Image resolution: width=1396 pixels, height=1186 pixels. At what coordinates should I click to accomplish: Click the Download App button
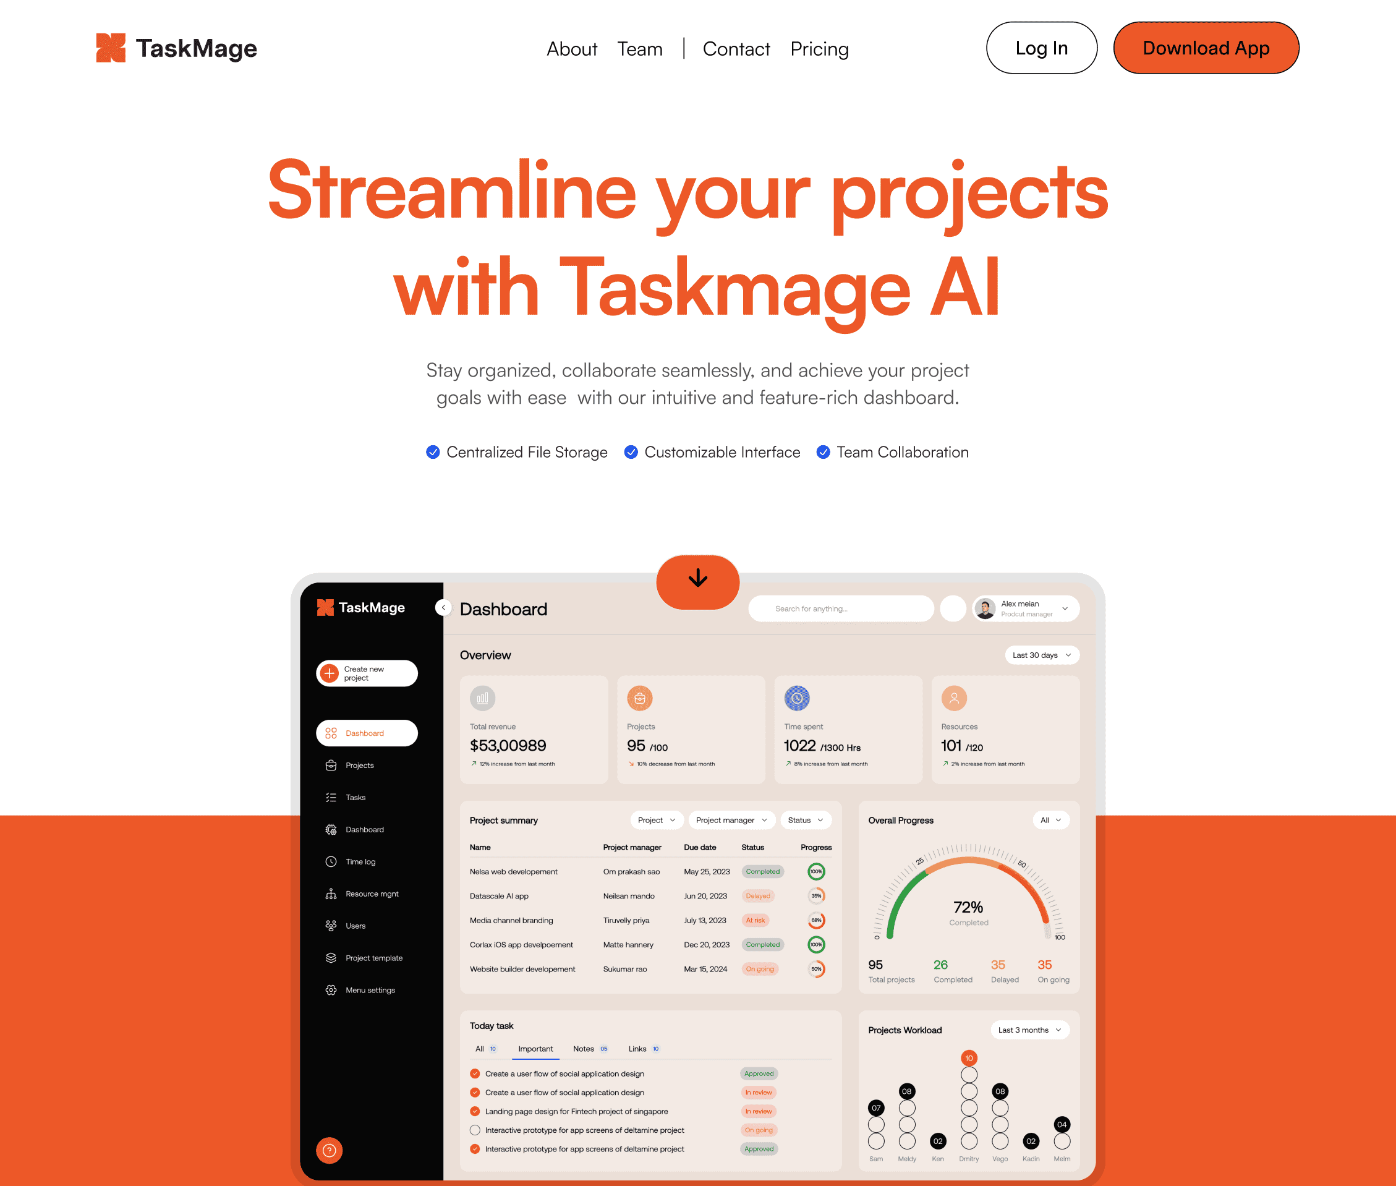(1206, 47)
